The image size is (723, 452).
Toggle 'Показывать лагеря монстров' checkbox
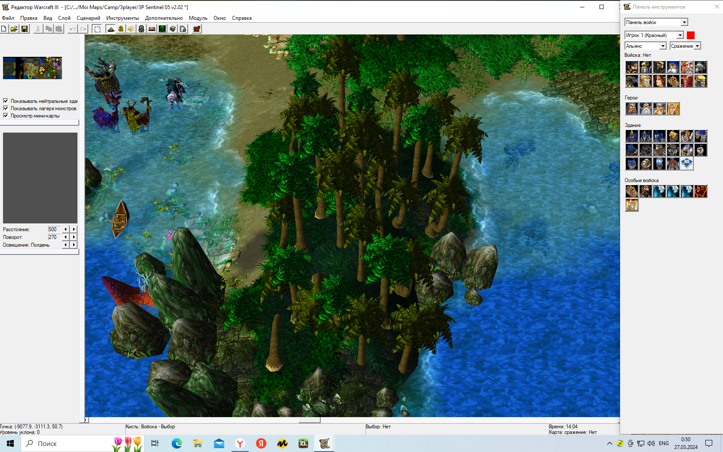click(x=6, y=108)
